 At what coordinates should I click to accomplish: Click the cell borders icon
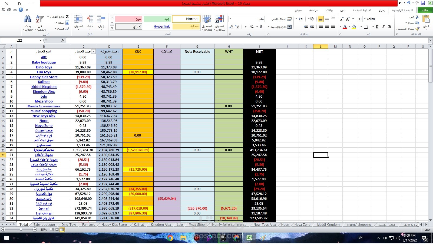click(366, 27)
